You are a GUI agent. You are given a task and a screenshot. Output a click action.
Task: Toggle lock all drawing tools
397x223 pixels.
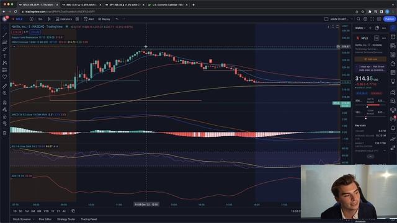tap(4, 116)
